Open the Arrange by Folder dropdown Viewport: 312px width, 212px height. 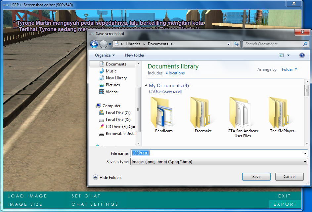click(x=290, y=69)
